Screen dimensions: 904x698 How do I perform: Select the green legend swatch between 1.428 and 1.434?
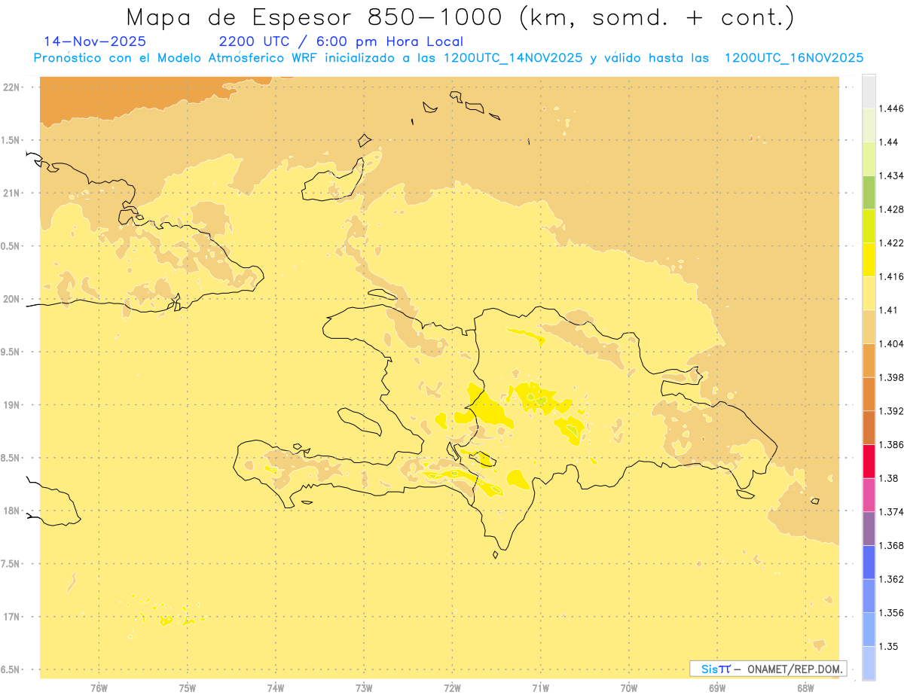tap(869, 192)
